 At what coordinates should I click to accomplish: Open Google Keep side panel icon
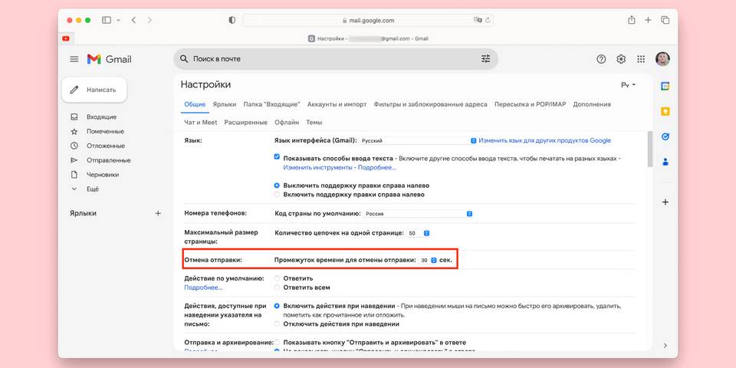(665, 112)
